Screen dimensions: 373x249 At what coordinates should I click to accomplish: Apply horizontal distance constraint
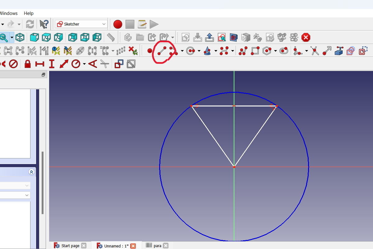40,64
